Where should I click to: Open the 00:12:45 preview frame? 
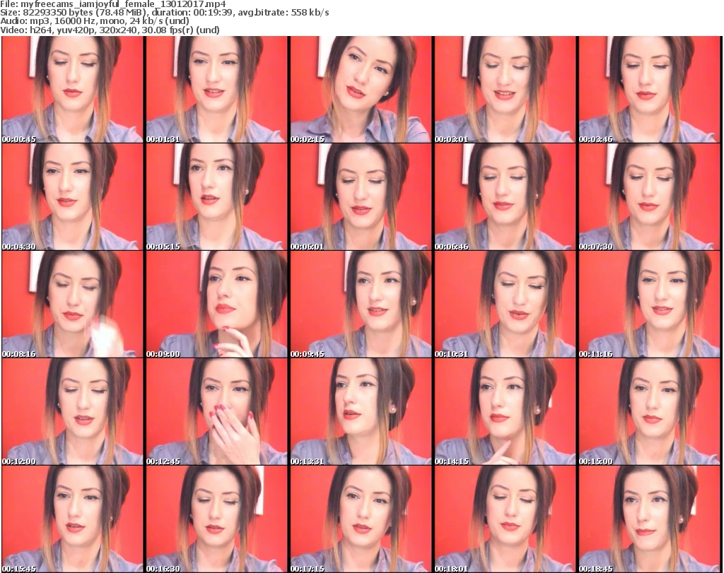[x=216, y=412]
